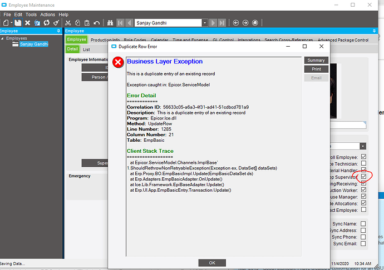Click the Delete X toolbar icon
Viewport: 384px width, 270px height.
click(27, 23)
